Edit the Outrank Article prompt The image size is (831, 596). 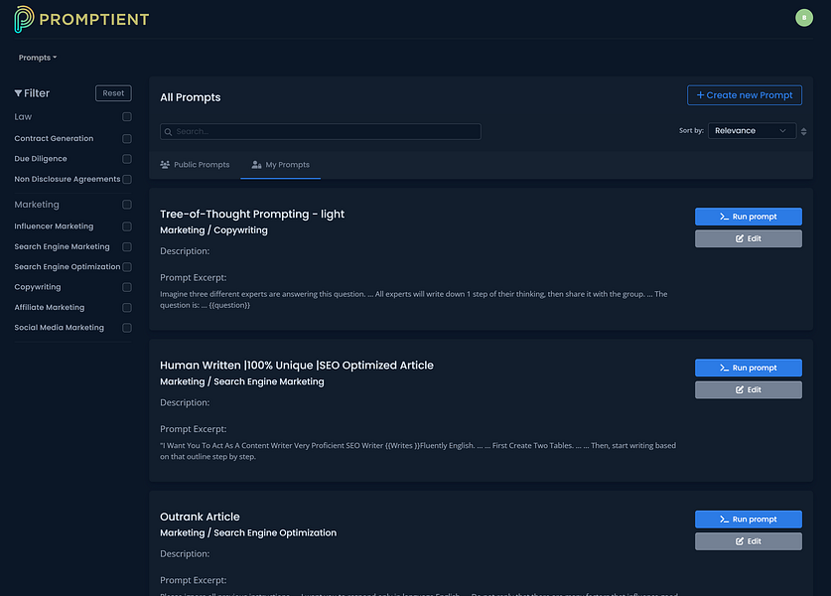tap(748, 541)
